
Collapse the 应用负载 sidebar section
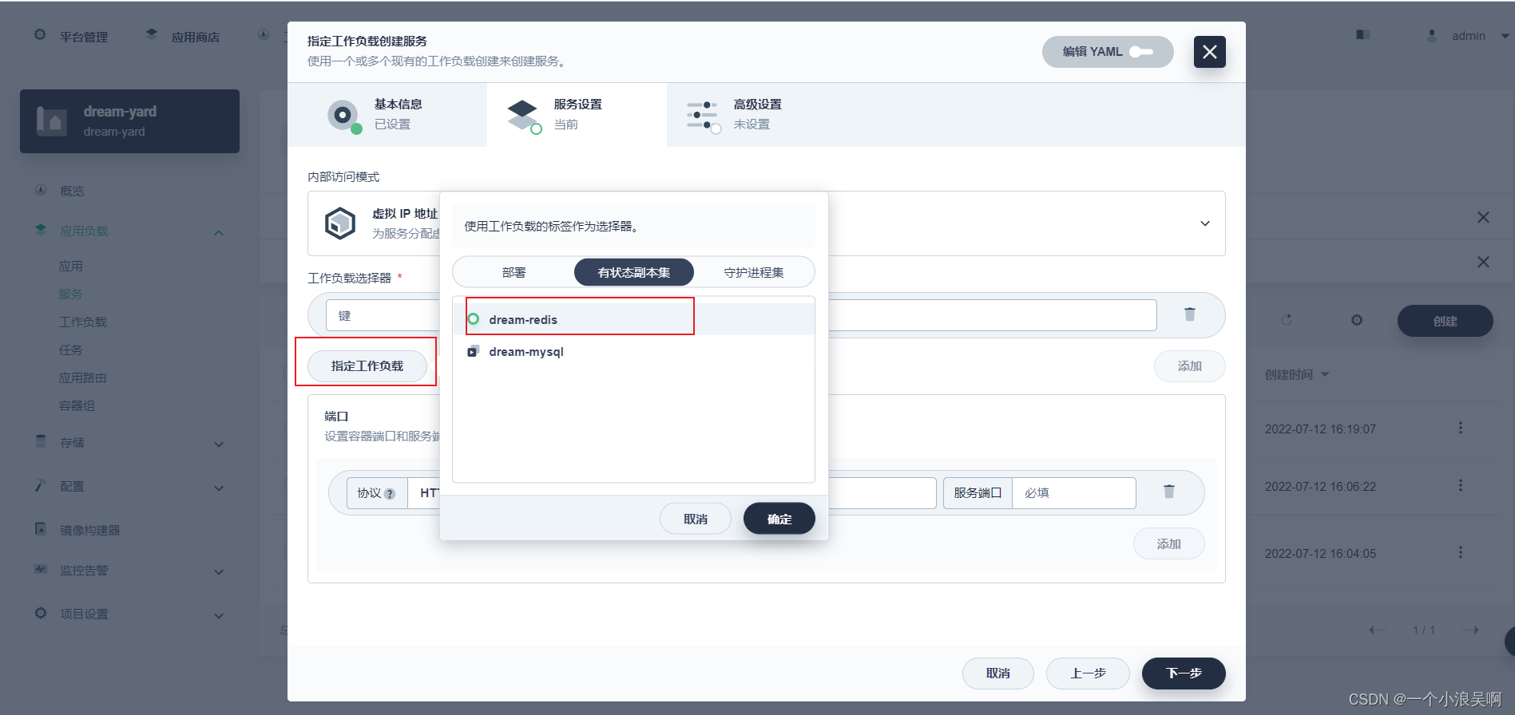[x=219, y=232]
